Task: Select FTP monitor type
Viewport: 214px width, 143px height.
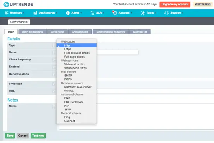Action: [x=76, y=106]
